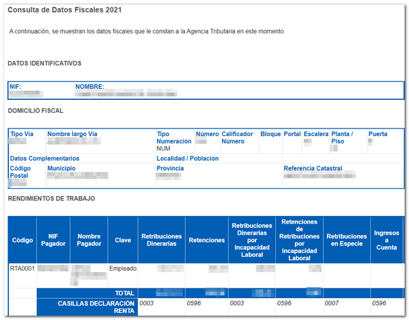Select the CASILLAS DECLARACIÓN RENTA label
The width and height of the screenshot is (409, 320).
pos(96,307)
